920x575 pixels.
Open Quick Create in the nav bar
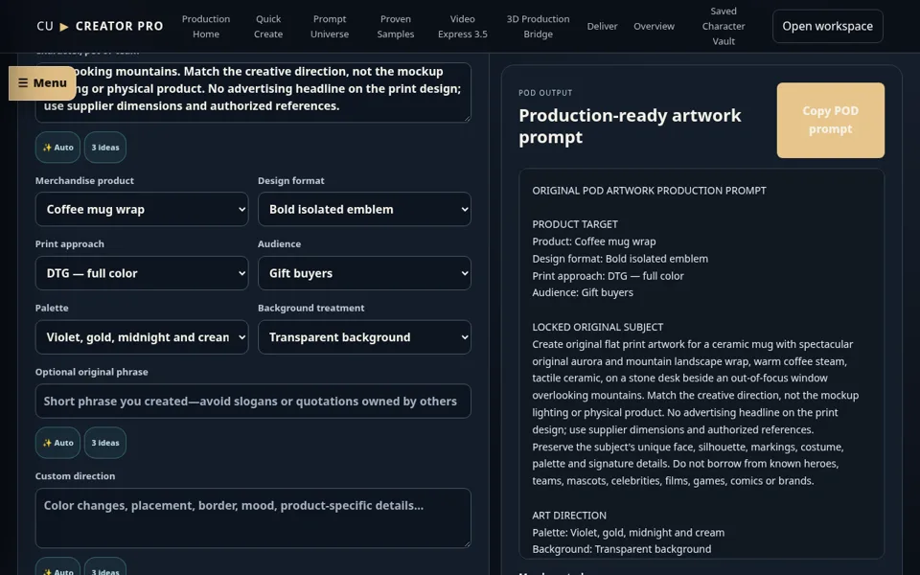(x=268, y=27)
